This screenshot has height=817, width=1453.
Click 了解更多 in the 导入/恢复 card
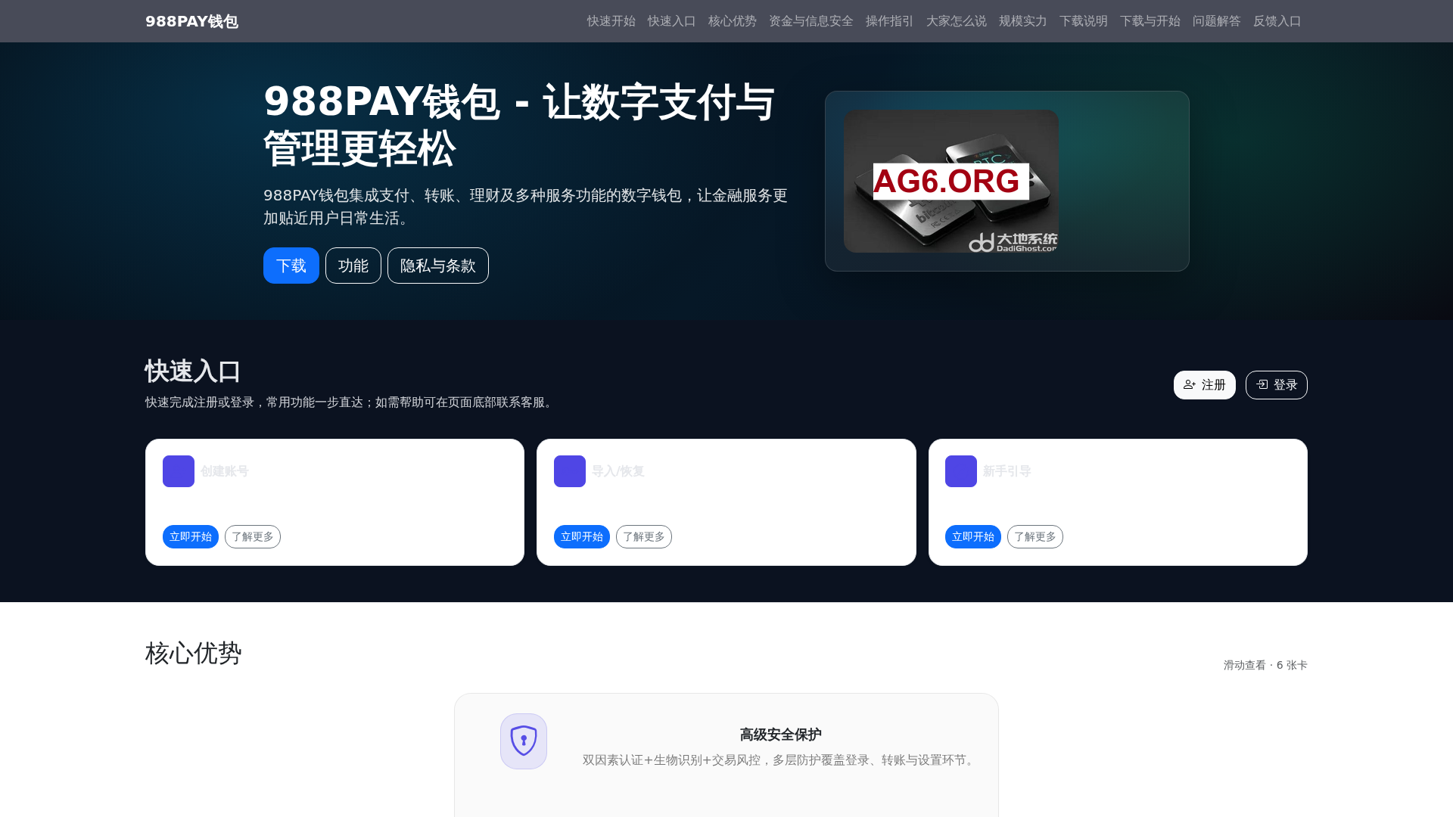click(644, 536)
